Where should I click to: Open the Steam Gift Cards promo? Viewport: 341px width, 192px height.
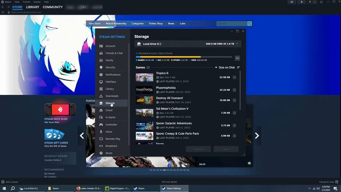[56, 138]
